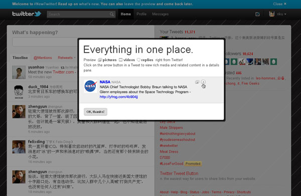Viewport: 301px width, 196px height.
Task: Click the '16 minutes ago' timestamp
Action: click(x=40, y=162)
